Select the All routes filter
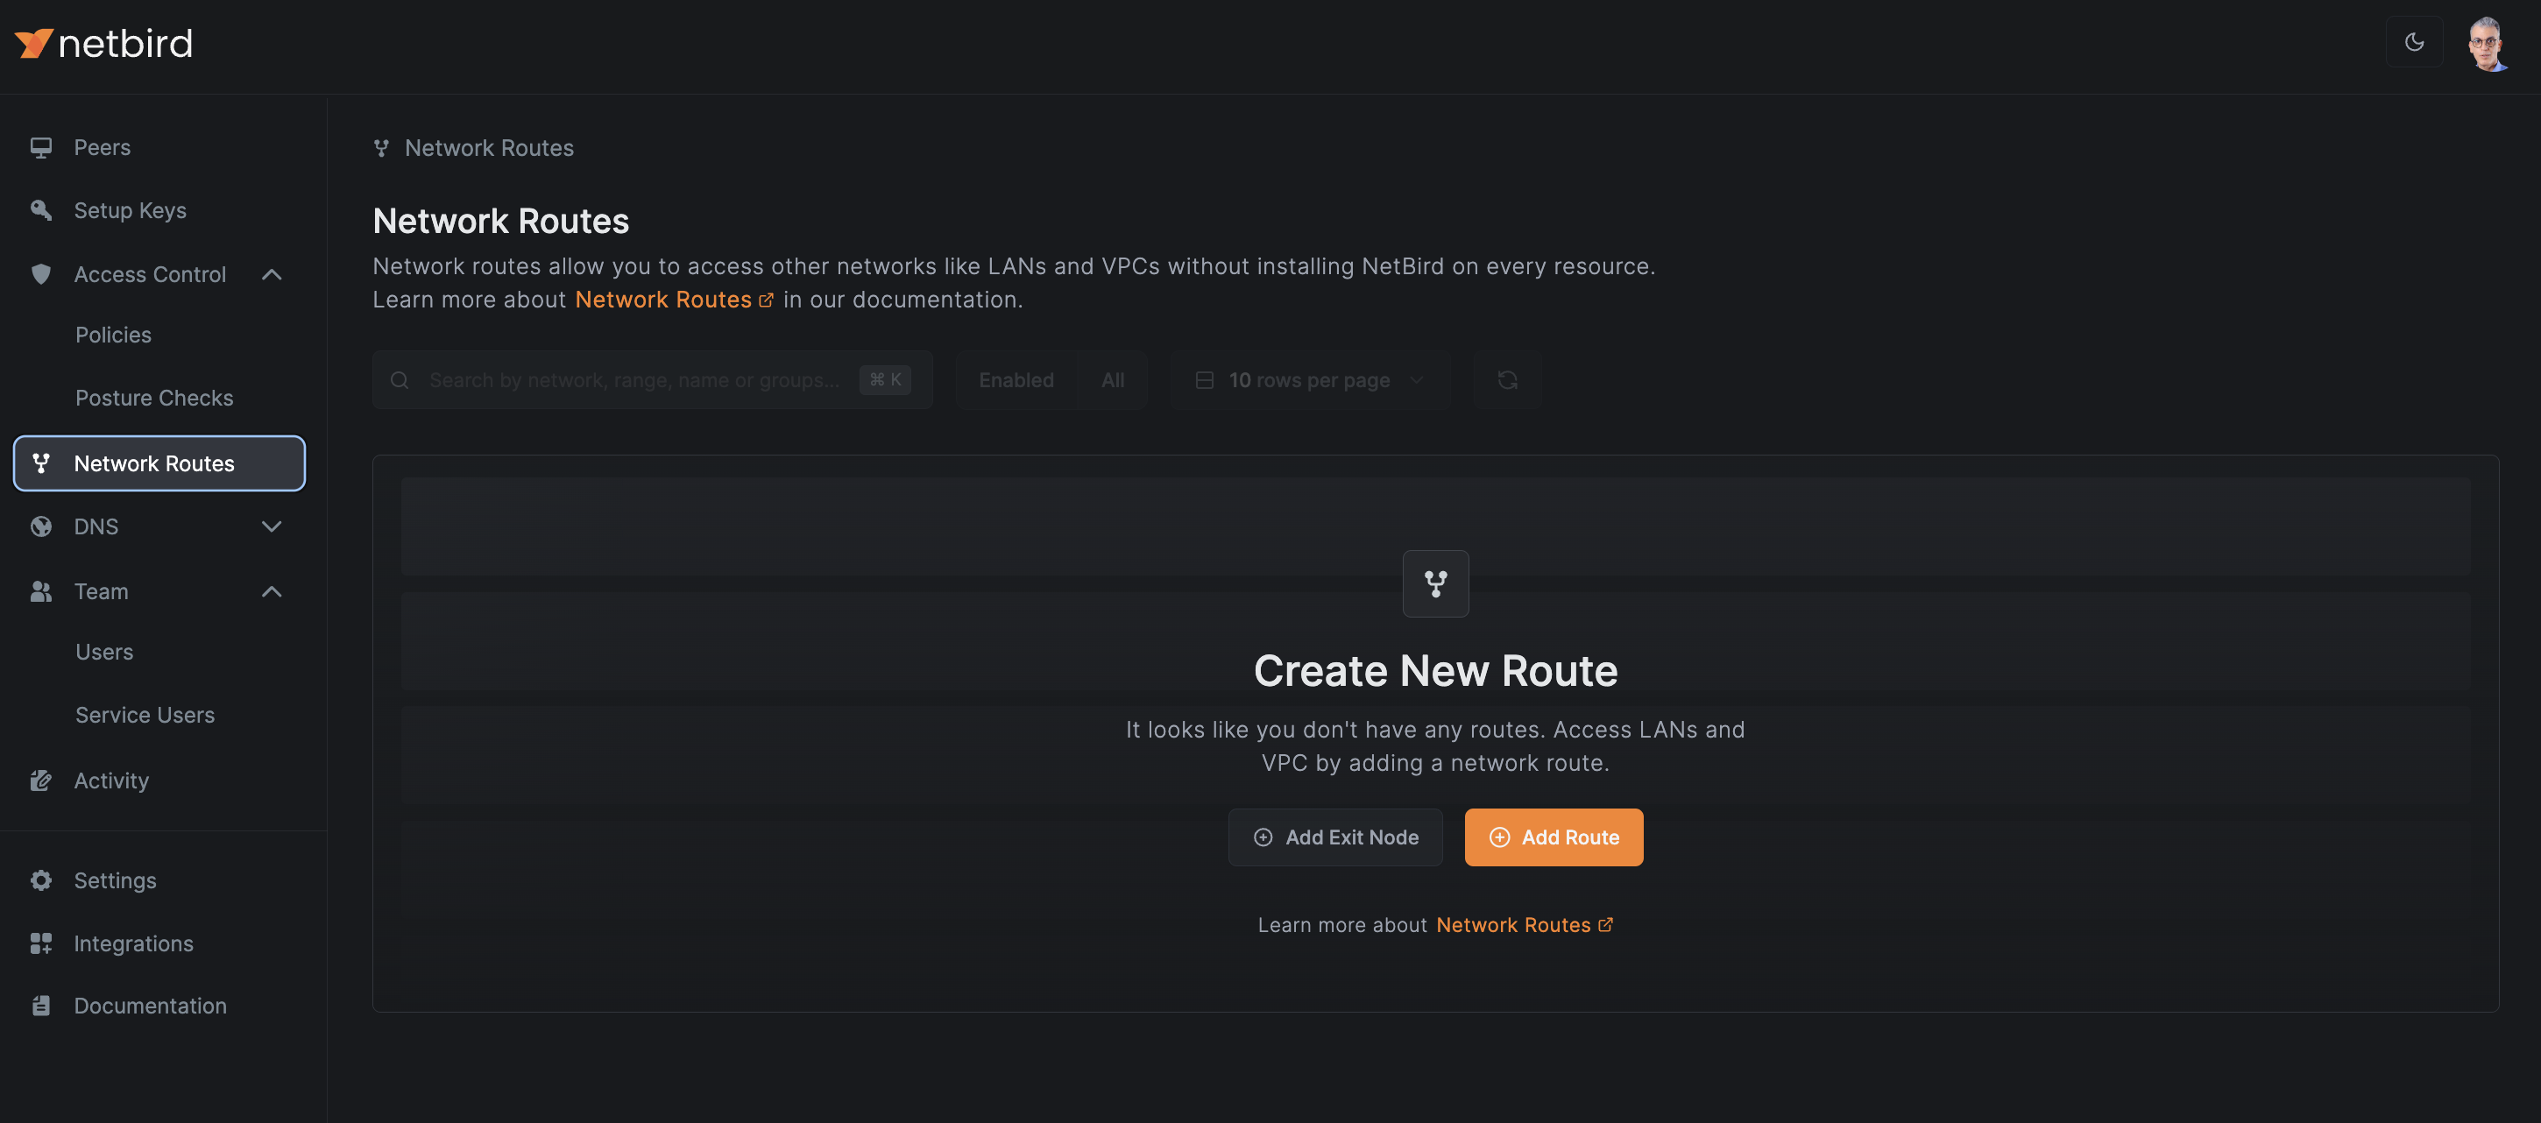The image size is (2541, 1123). point(1112,379)
